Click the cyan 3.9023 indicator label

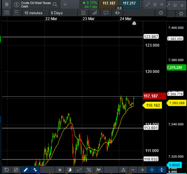click(x=174, y=165)
